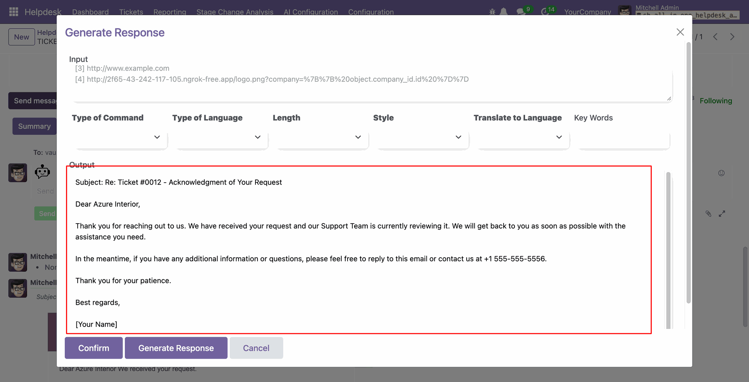Open the Tickets menu
Image resolution: width=749 pixels, height=382 pixels.
(x=131, y=12)
